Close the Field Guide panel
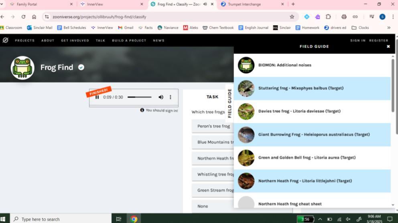 click(388, 46)
